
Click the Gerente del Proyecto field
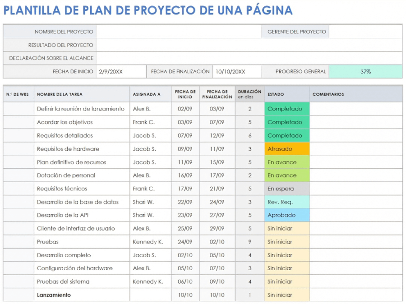366,32
